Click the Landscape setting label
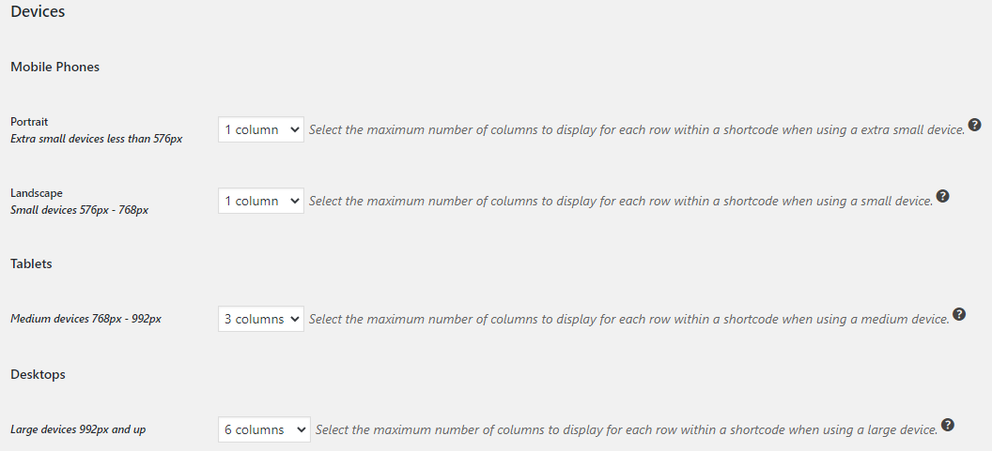992x451 pixels. (37, 192)
